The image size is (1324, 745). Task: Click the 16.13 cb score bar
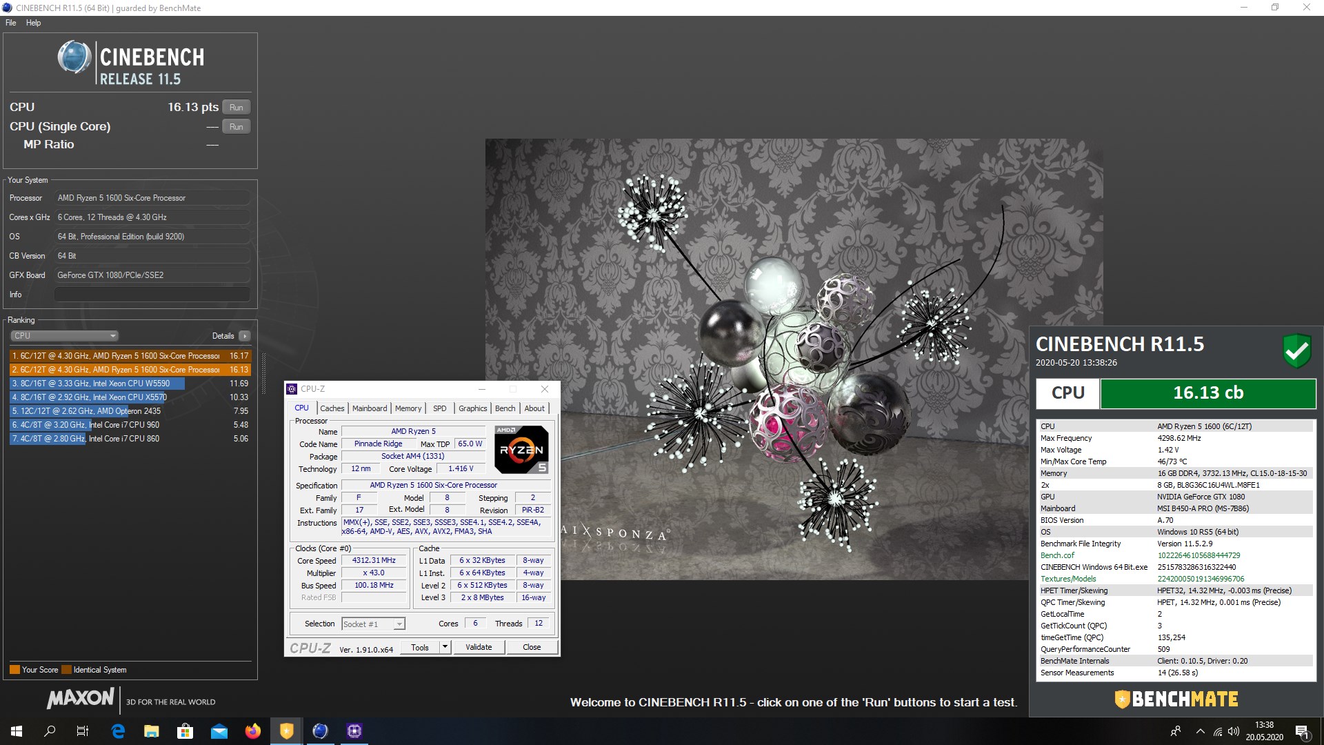1208,393
